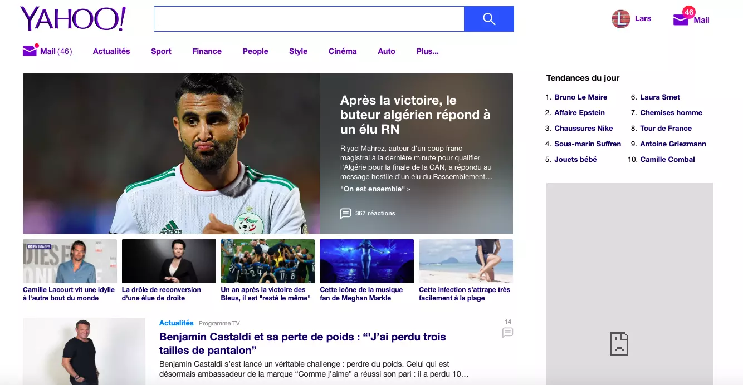Open trending topic Camille Combal

667,159
